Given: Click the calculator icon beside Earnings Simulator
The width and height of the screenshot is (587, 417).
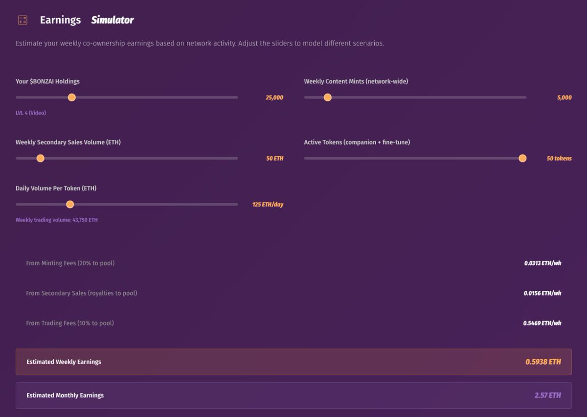Looking at the screenshot, I should [x=23, y=20].
